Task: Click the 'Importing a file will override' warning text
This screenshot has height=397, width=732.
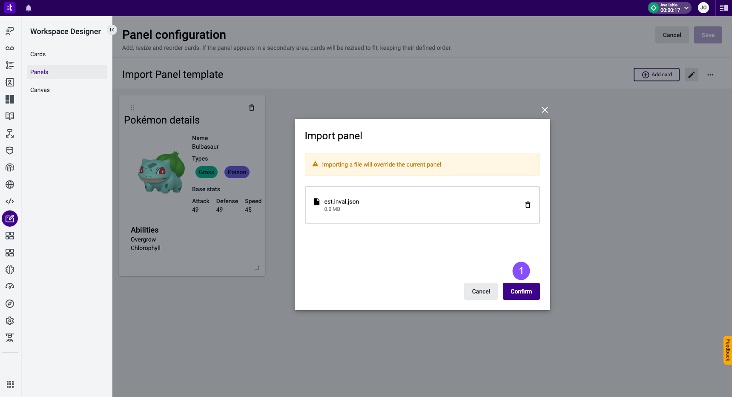Action: (382, 164)
